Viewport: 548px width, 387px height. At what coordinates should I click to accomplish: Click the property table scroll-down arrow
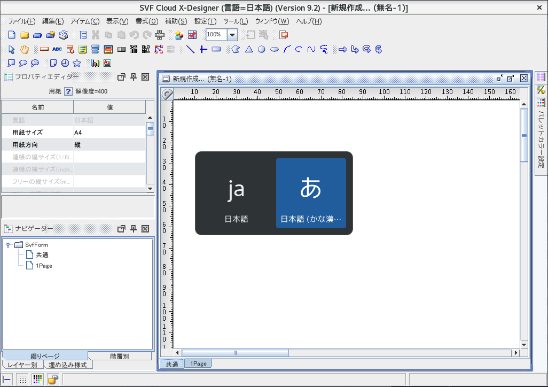point(150,188)
